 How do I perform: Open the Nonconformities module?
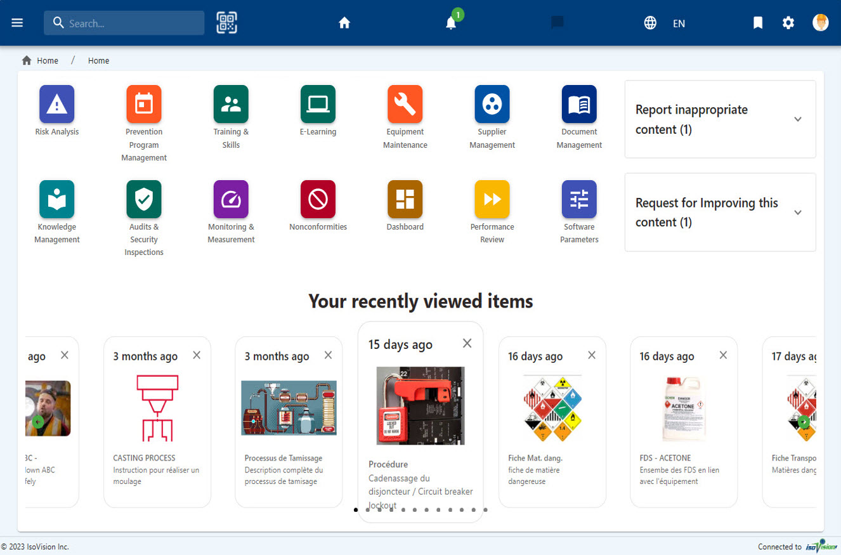point(318,199)
